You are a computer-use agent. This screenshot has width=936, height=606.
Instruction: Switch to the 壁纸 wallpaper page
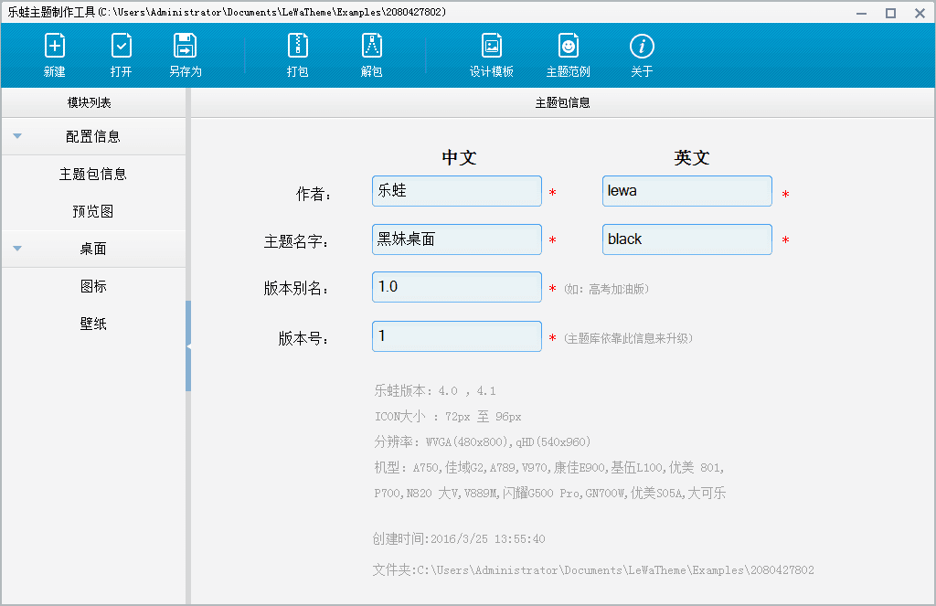(92, 323)
